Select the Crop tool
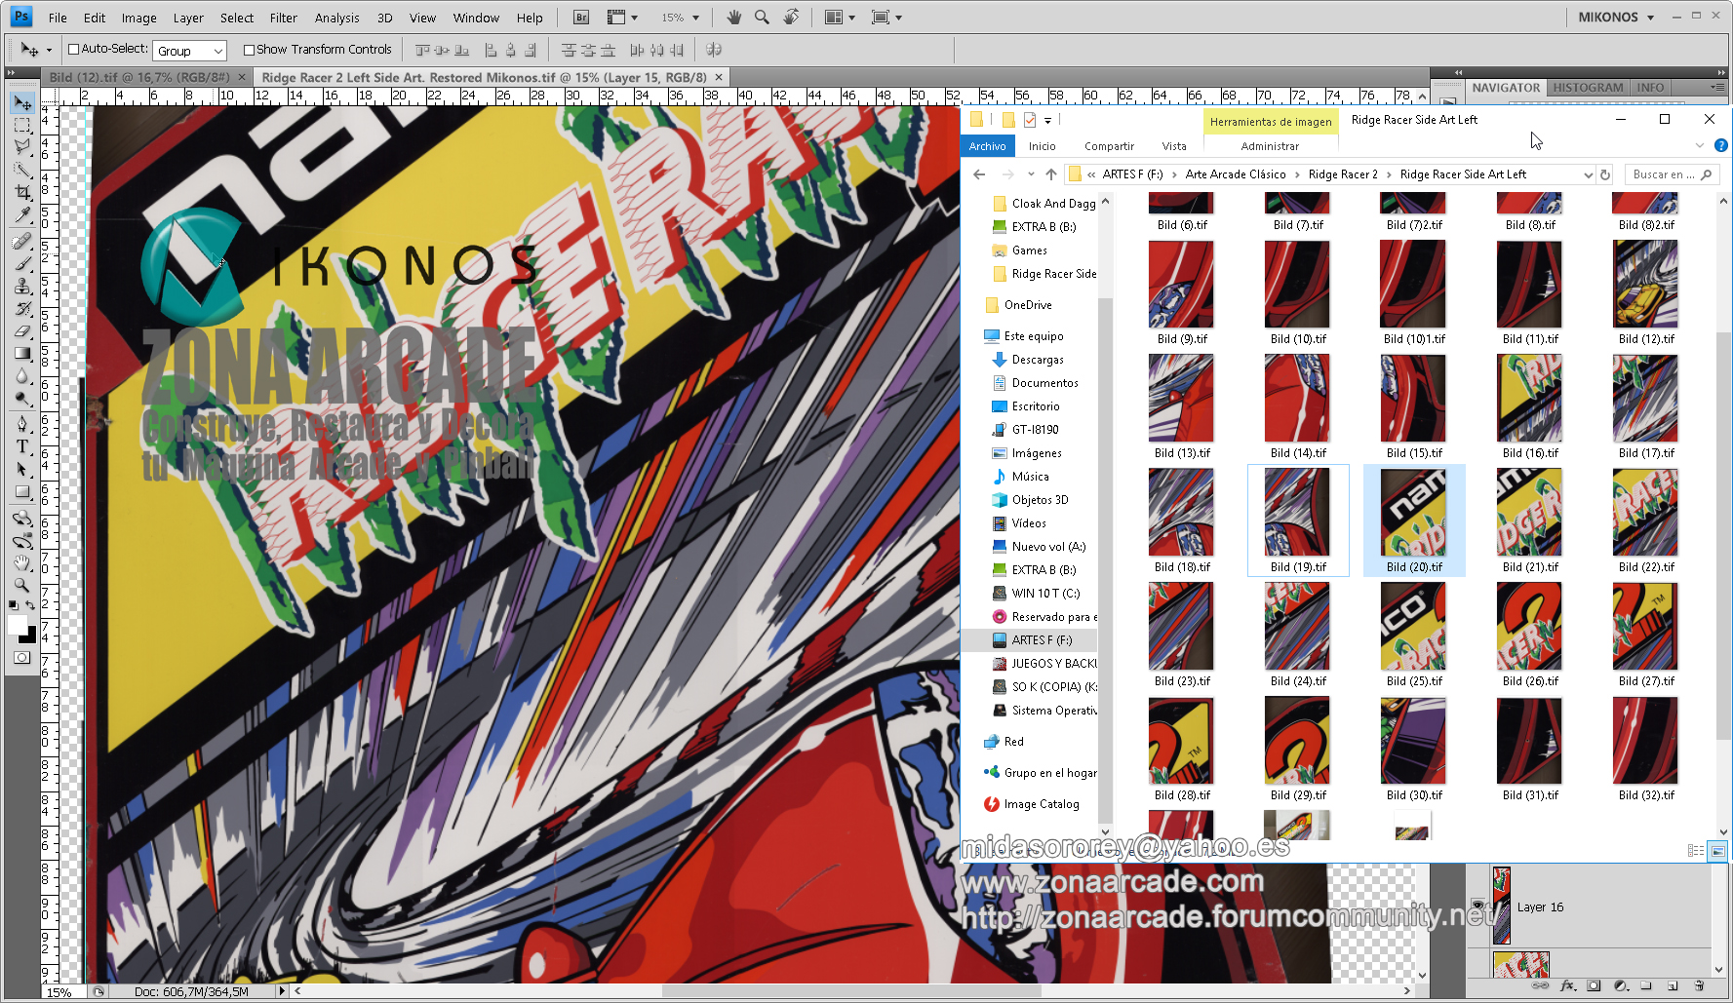 click(22, 193)
